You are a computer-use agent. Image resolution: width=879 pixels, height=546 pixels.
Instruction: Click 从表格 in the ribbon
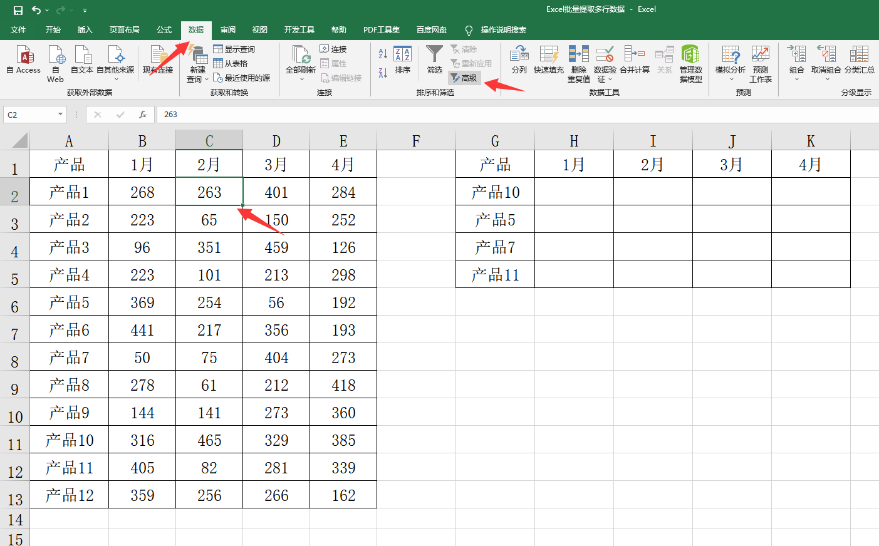click(x=231, y=63)
